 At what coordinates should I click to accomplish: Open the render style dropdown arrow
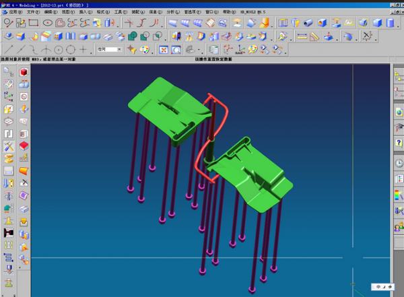tap(199, 50)
